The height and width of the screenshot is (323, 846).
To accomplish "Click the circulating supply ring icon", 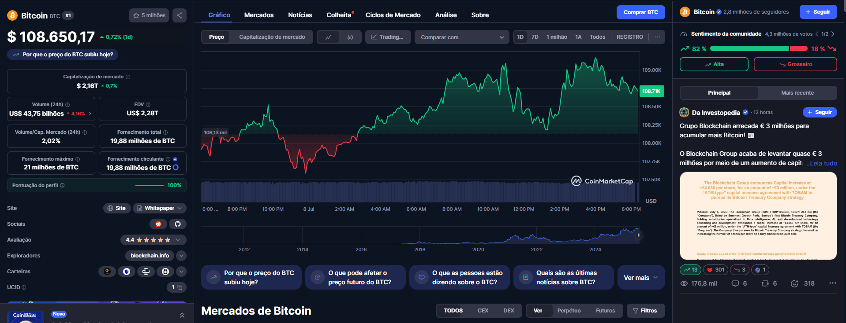I will click(x=176, y=168).
